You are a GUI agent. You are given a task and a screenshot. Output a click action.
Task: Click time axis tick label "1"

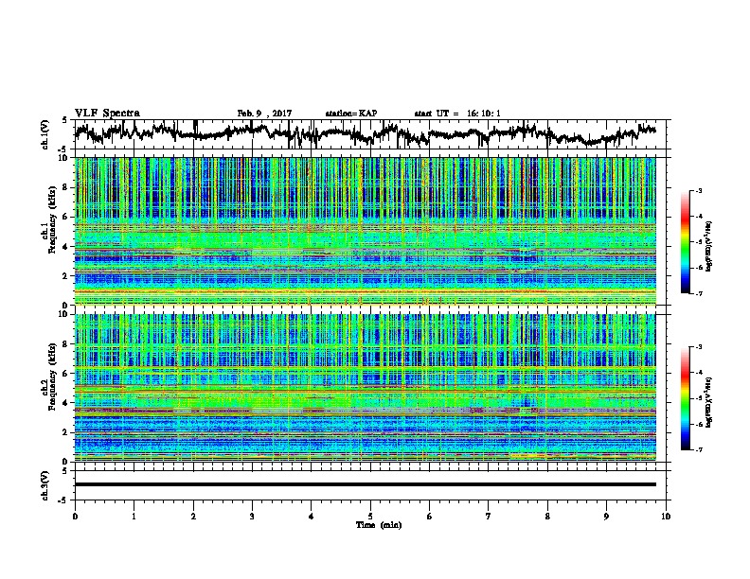point(134,517)
